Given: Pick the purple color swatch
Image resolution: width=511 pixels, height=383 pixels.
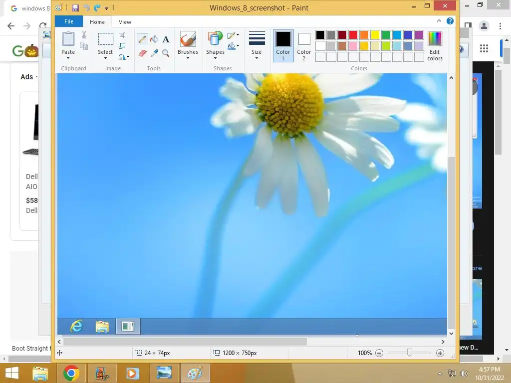Looking at the screenshot, I should (x=419, y=35).
